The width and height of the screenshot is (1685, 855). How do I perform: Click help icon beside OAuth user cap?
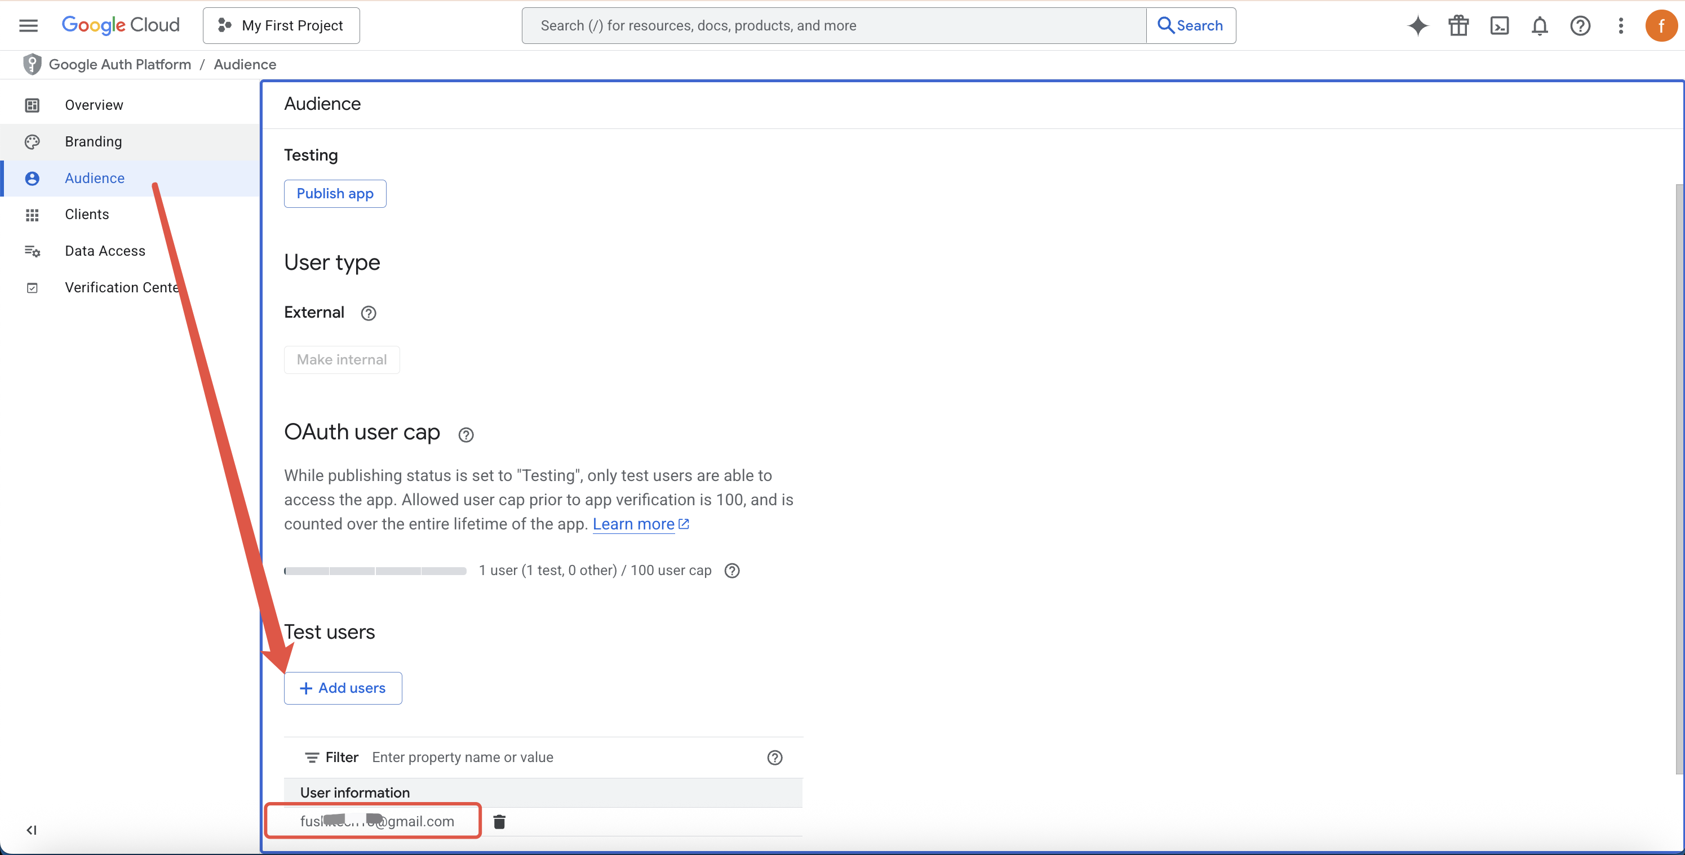(465, 435)
